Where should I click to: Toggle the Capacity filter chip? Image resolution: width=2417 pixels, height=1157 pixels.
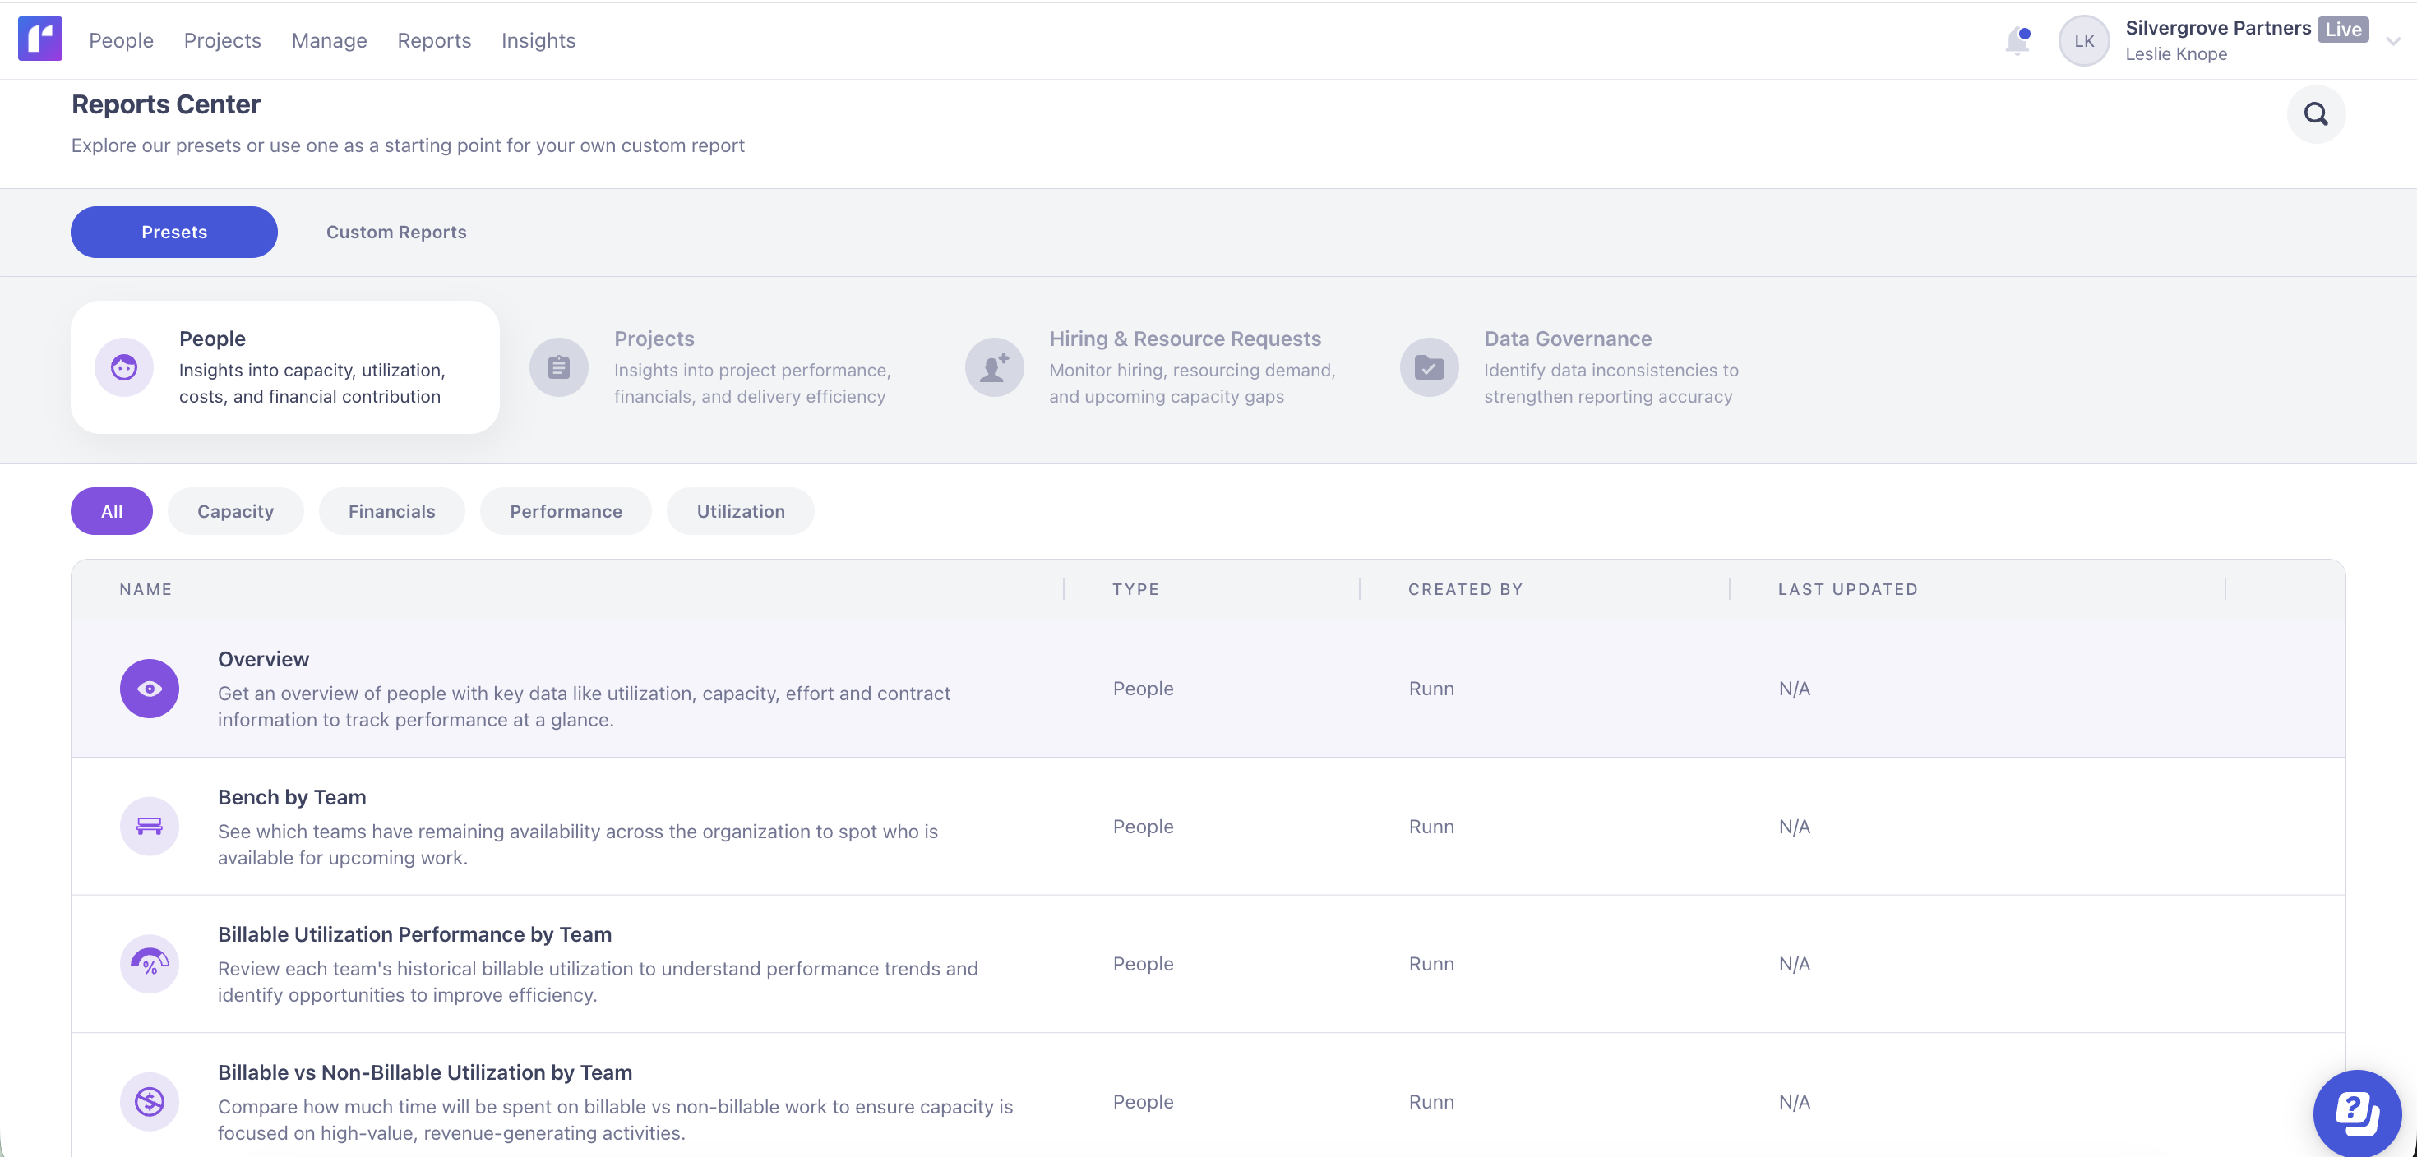click(x=235, y=511)
